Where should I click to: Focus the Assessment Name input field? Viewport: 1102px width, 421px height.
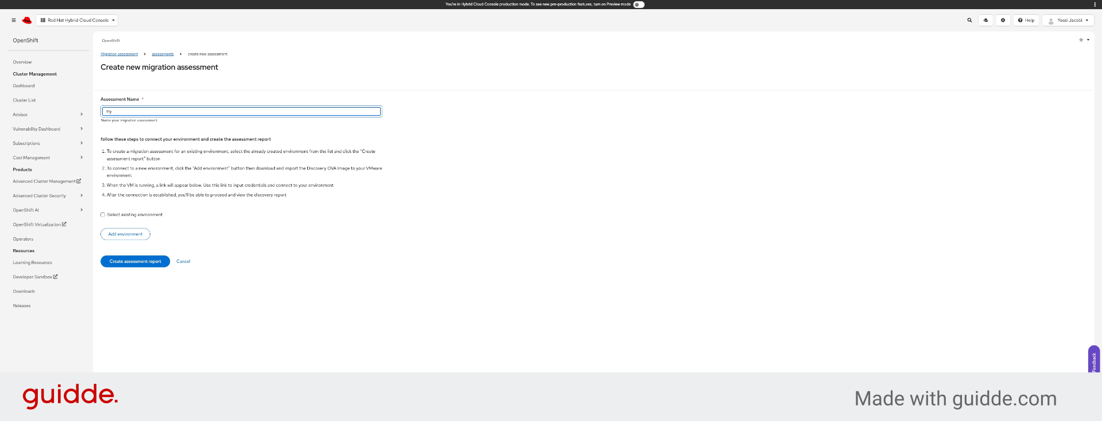point(241,112)
